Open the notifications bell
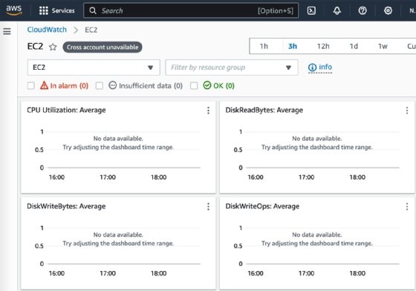This screenshot has height=291, width=416. [x=337, y=10]
